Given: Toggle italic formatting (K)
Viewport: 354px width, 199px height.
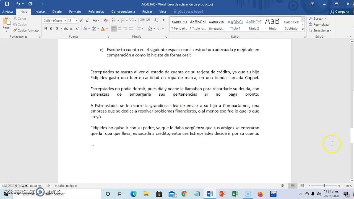Looking at the screenshot, I should tap(51, 28).
